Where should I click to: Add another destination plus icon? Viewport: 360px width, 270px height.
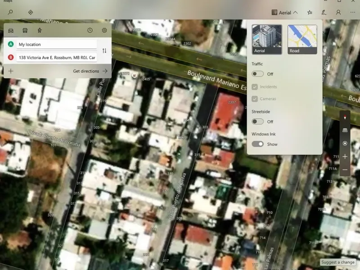tap(11, 71)
